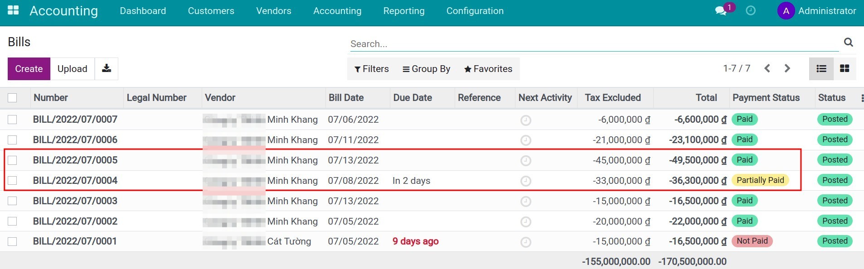864x269 pixels.
Task: Click the Upload button
Action: pos(72,69)
